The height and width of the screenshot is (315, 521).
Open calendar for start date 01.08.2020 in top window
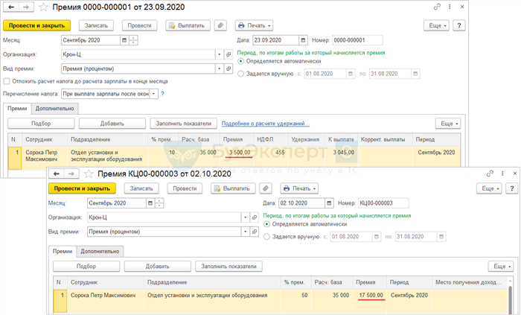(x=351, y=74)
